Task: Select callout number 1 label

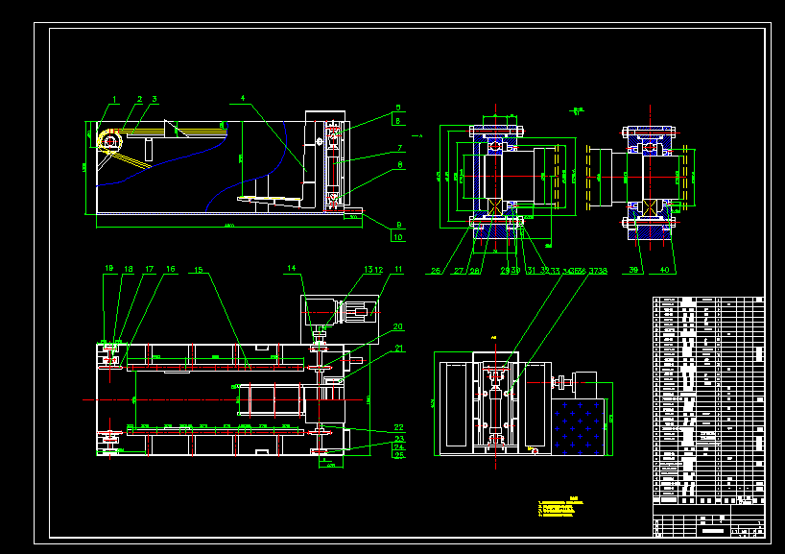Action: [x=114, y=100]
